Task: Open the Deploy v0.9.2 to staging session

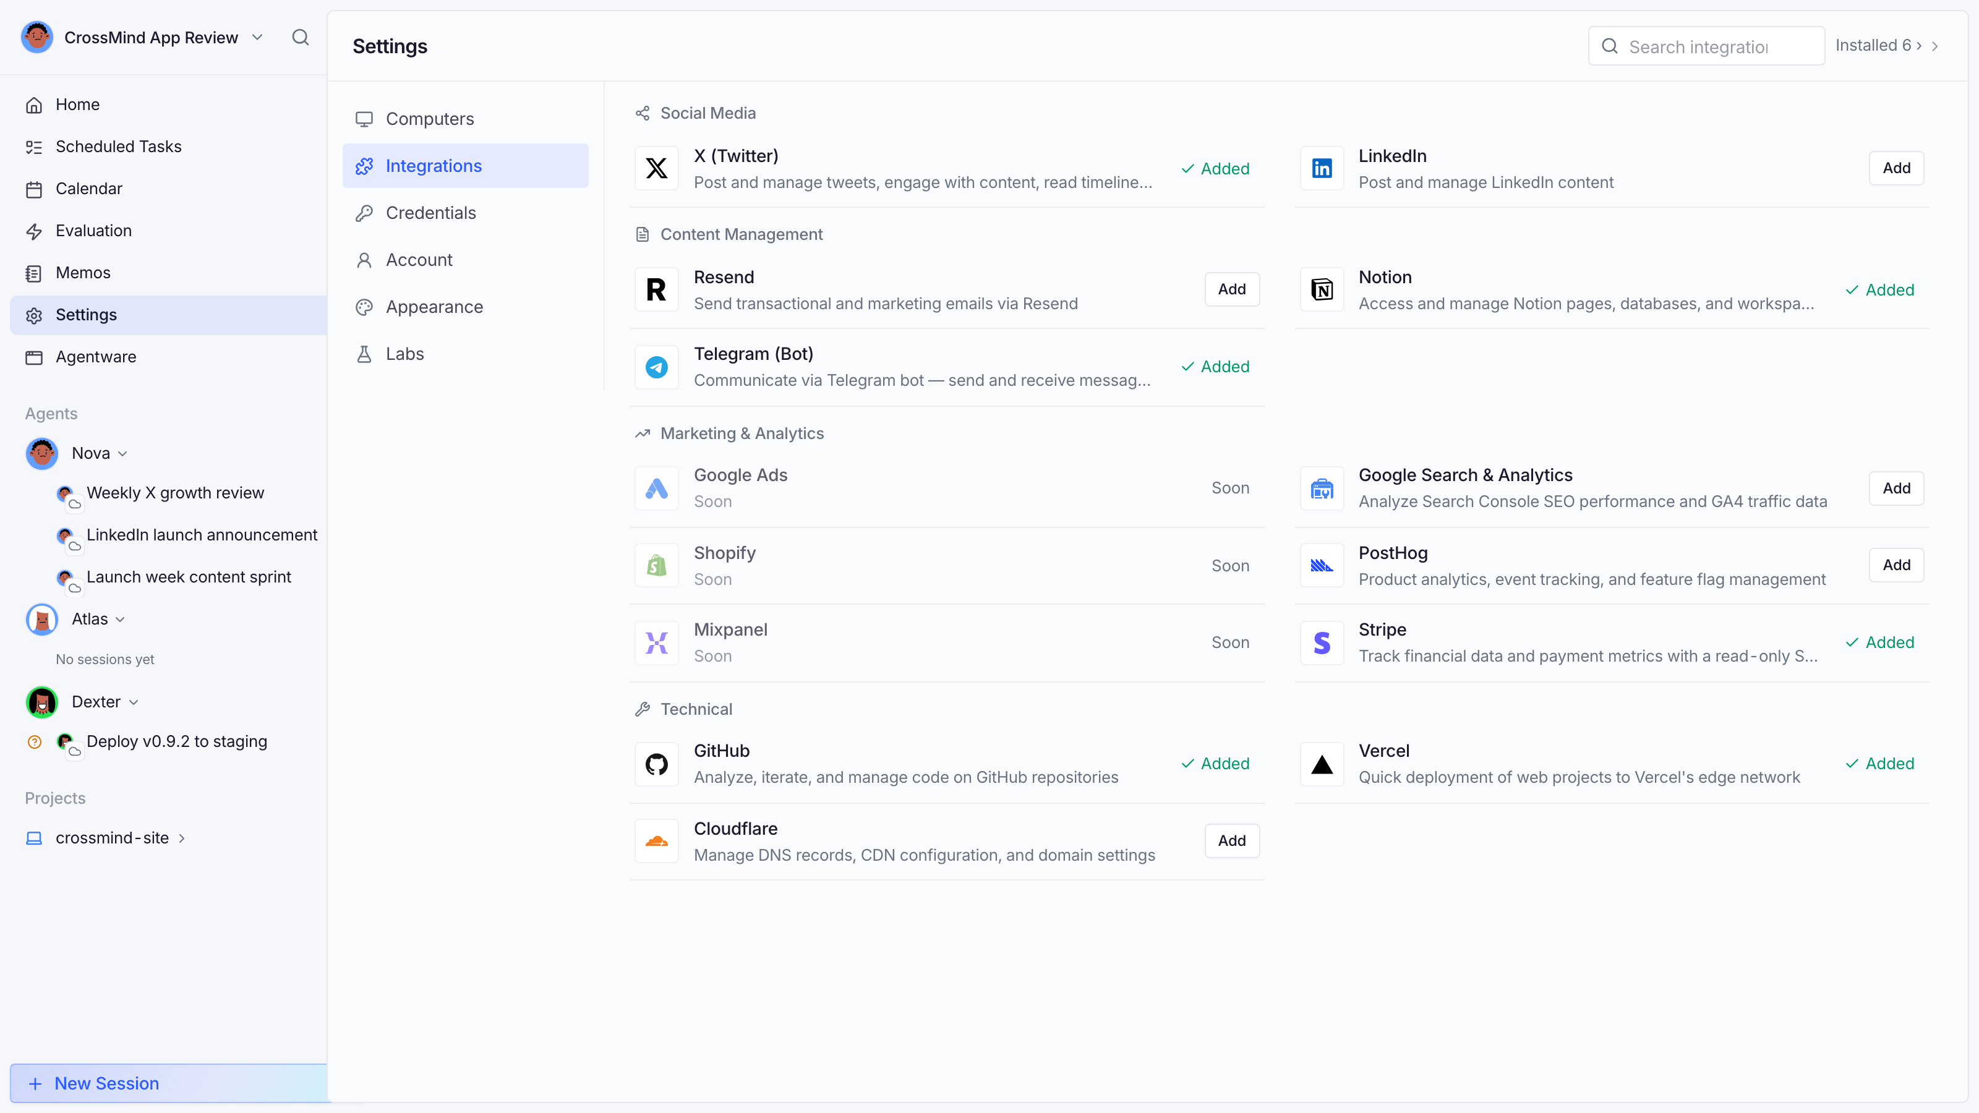Action: 177,742
